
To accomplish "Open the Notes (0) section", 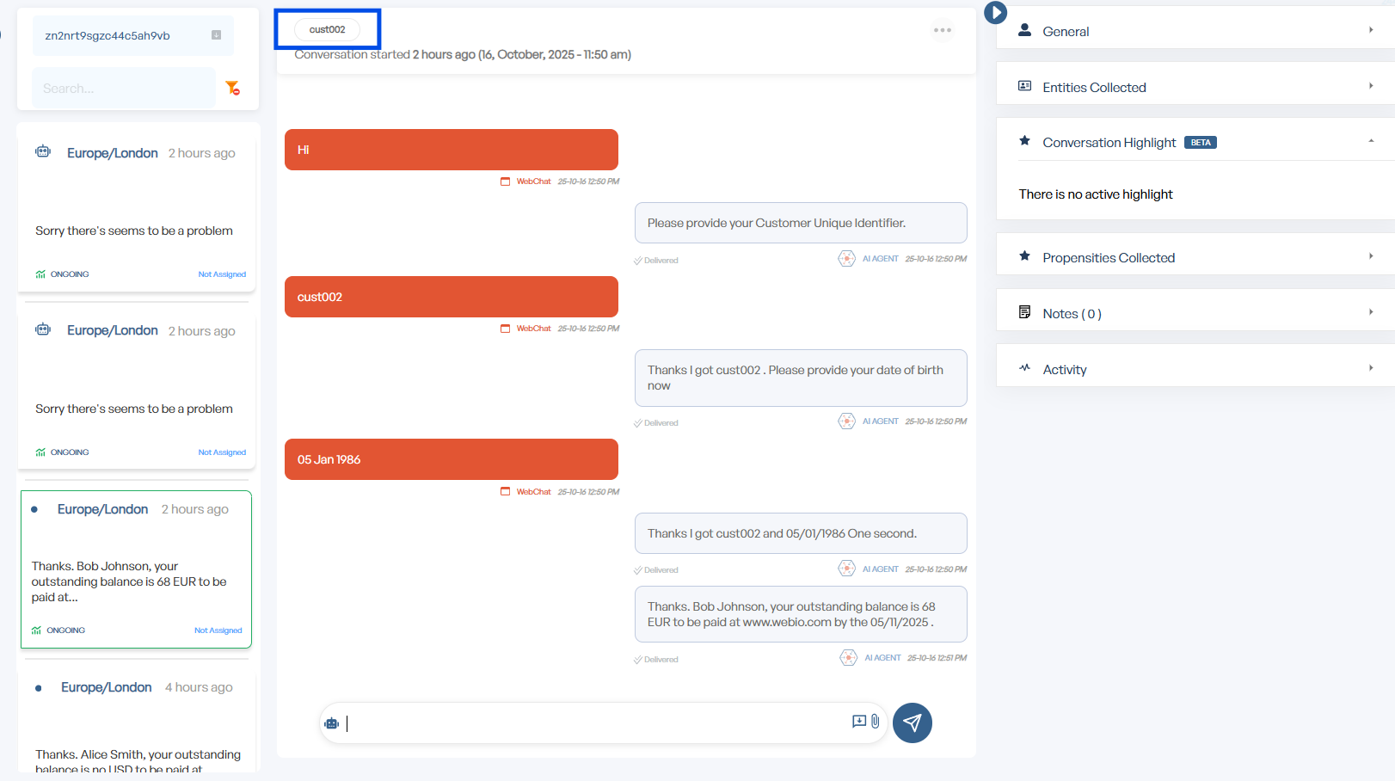I will point(1195,313).
